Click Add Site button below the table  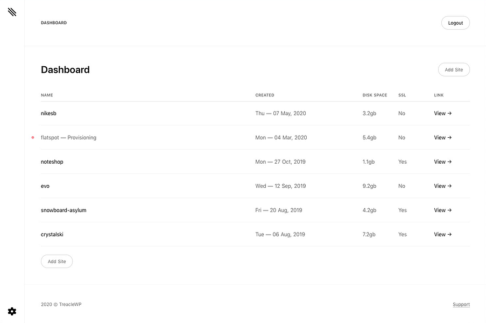[x=57, y=261]
